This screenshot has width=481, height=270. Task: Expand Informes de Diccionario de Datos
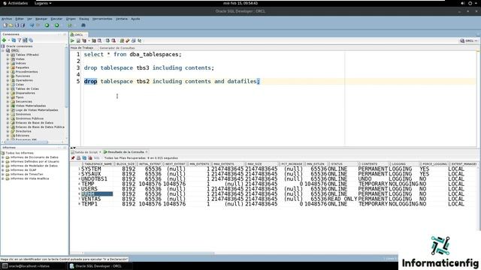3,157
